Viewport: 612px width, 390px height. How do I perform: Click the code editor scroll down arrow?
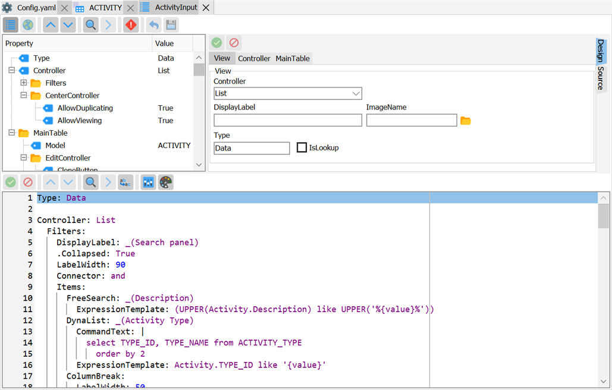pyautogui.click(x=604, y=382)
